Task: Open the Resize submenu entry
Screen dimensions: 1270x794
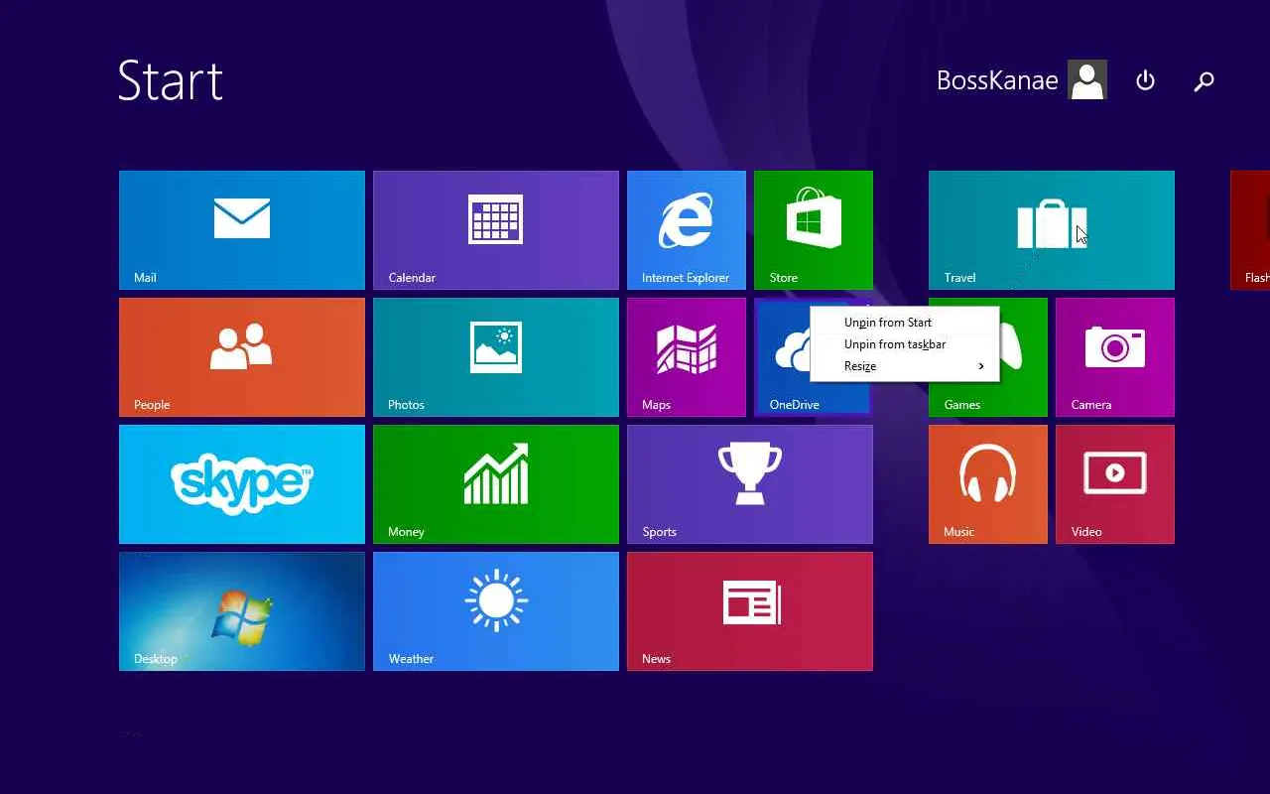Action: (x=905, y=366)
